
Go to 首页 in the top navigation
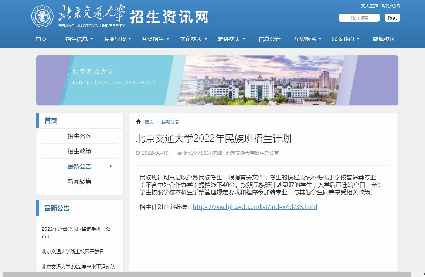pos(41,39)
